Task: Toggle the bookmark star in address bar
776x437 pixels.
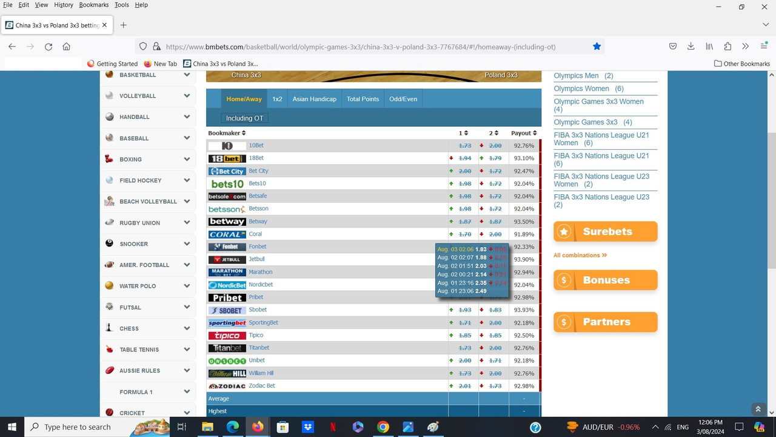Action: coord(597,46)
